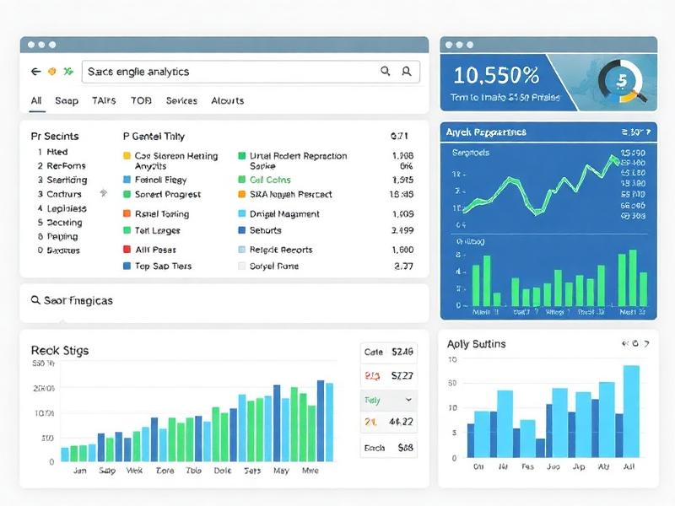Open the green Gel Cotns link
The image size is (675, 506).
pyautogui.click(x=270, y=180)
